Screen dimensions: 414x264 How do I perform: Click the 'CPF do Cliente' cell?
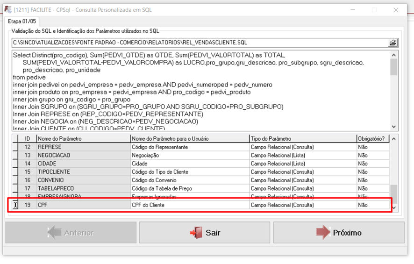coord(190,205)
